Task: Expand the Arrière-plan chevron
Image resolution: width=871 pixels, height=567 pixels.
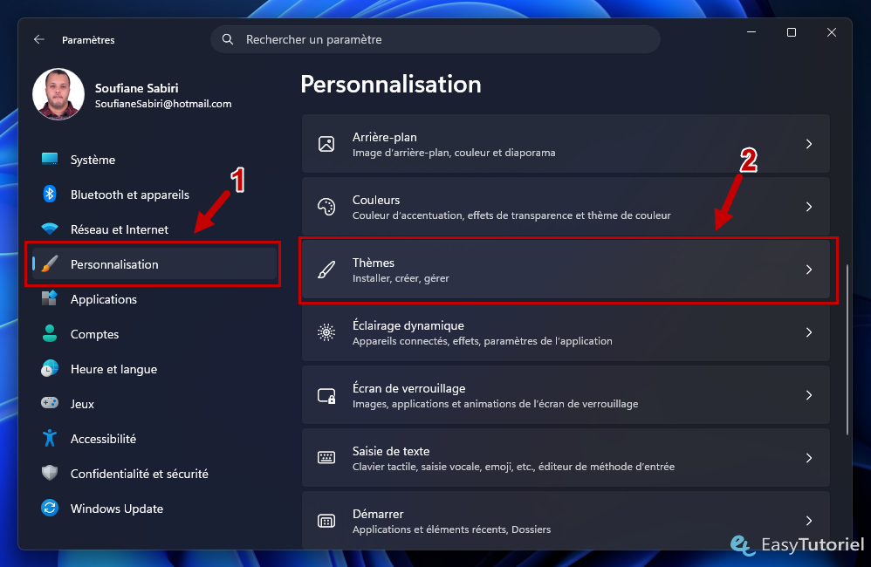Action: [809, 144]
